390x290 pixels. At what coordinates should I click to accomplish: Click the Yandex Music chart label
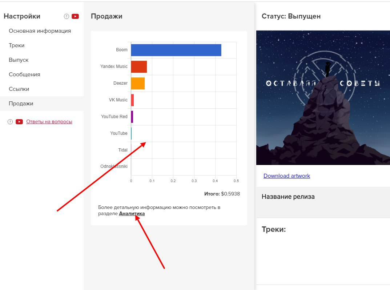[114, 67]
